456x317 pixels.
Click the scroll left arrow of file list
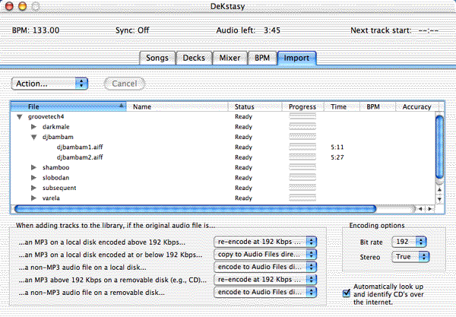pos(420,209)
